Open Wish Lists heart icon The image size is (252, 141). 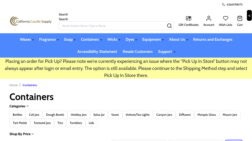(226, 18)
